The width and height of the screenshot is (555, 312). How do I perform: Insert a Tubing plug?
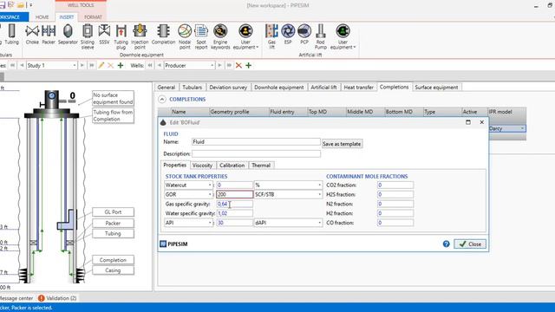(x=121, y=36)
